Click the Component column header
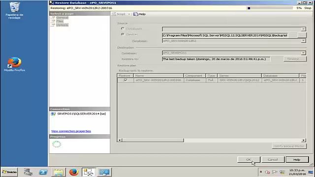315x177 pixels. pos(194,76)
